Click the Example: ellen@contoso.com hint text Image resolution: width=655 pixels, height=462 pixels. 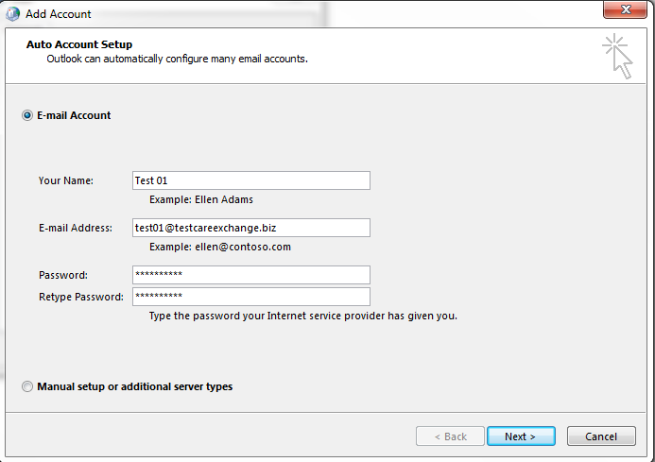(220, 247)
